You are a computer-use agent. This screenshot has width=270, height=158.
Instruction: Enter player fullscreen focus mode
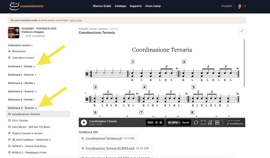203,122
